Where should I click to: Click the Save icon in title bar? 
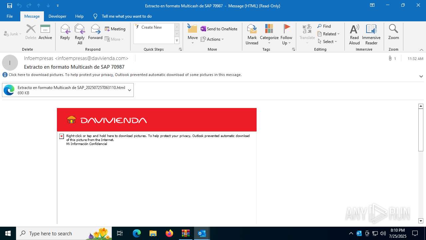(9, 6)
